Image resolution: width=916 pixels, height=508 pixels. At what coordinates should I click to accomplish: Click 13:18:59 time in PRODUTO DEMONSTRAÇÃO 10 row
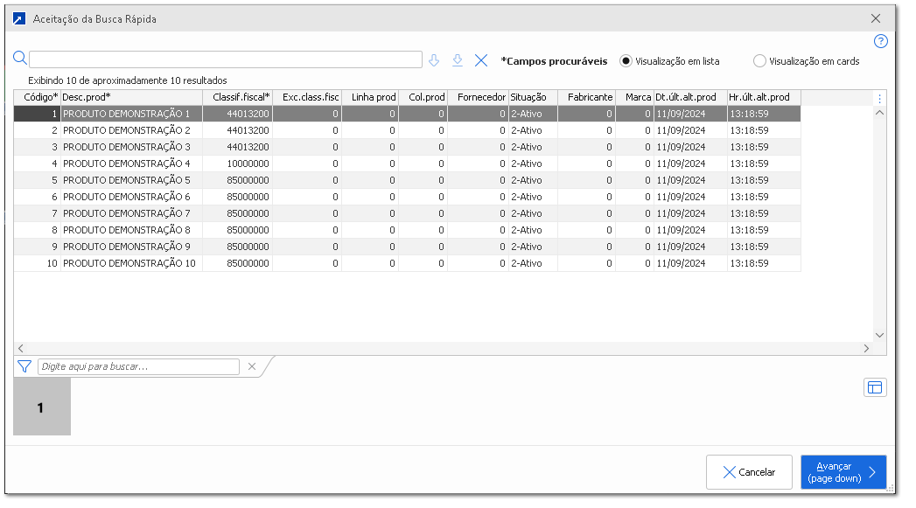click(764, 263)
